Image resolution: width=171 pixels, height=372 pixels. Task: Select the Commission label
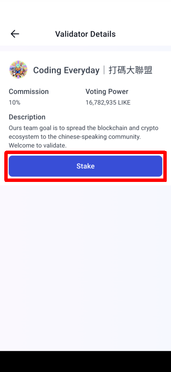click(x=29, y=91)
